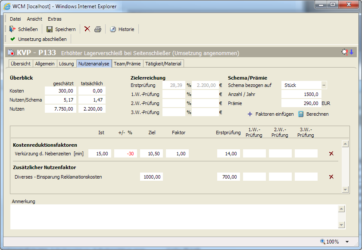Click the Schließen door icon
This screenshot has width=362, height=250.
[x=12, y=29]
